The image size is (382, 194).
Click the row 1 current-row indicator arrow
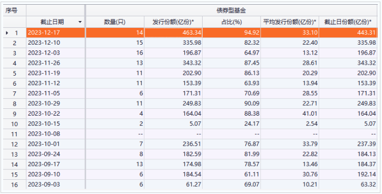click(x=7, y=33)
